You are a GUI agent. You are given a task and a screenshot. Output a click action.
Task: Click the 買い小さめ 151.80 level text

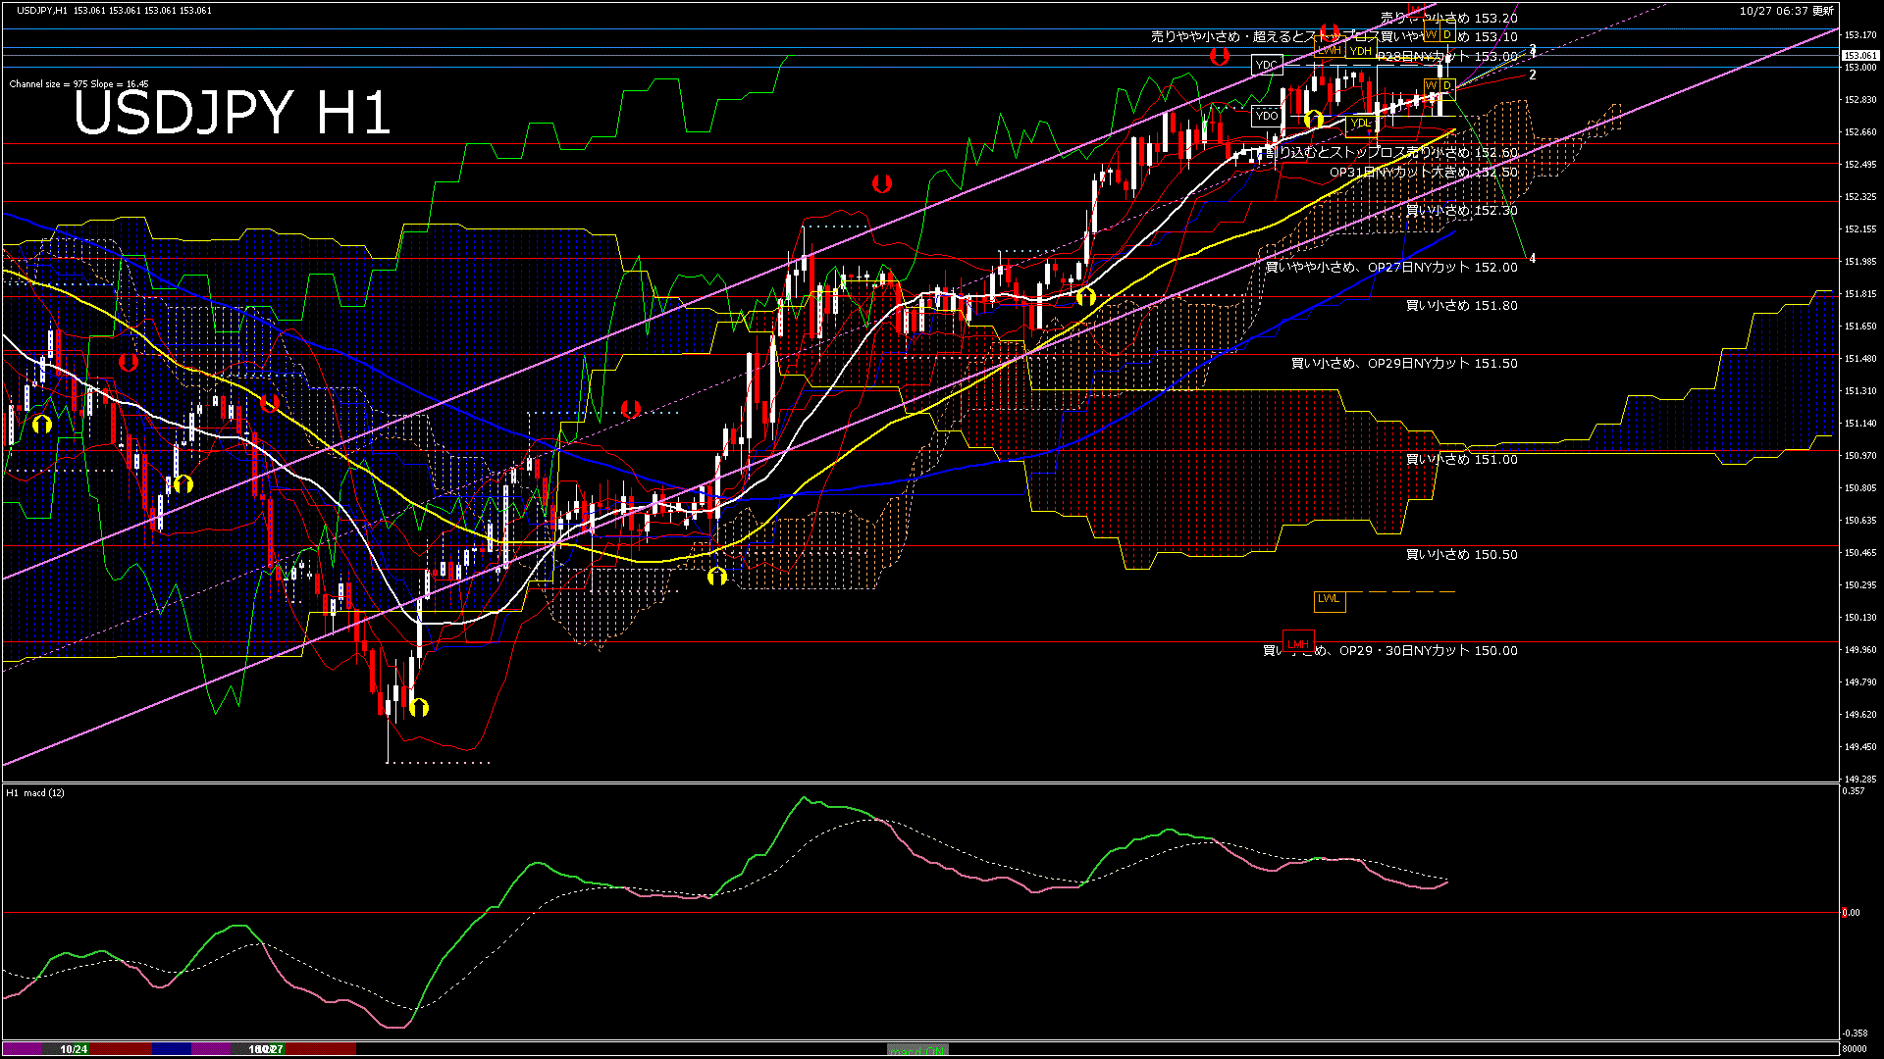1461,306
